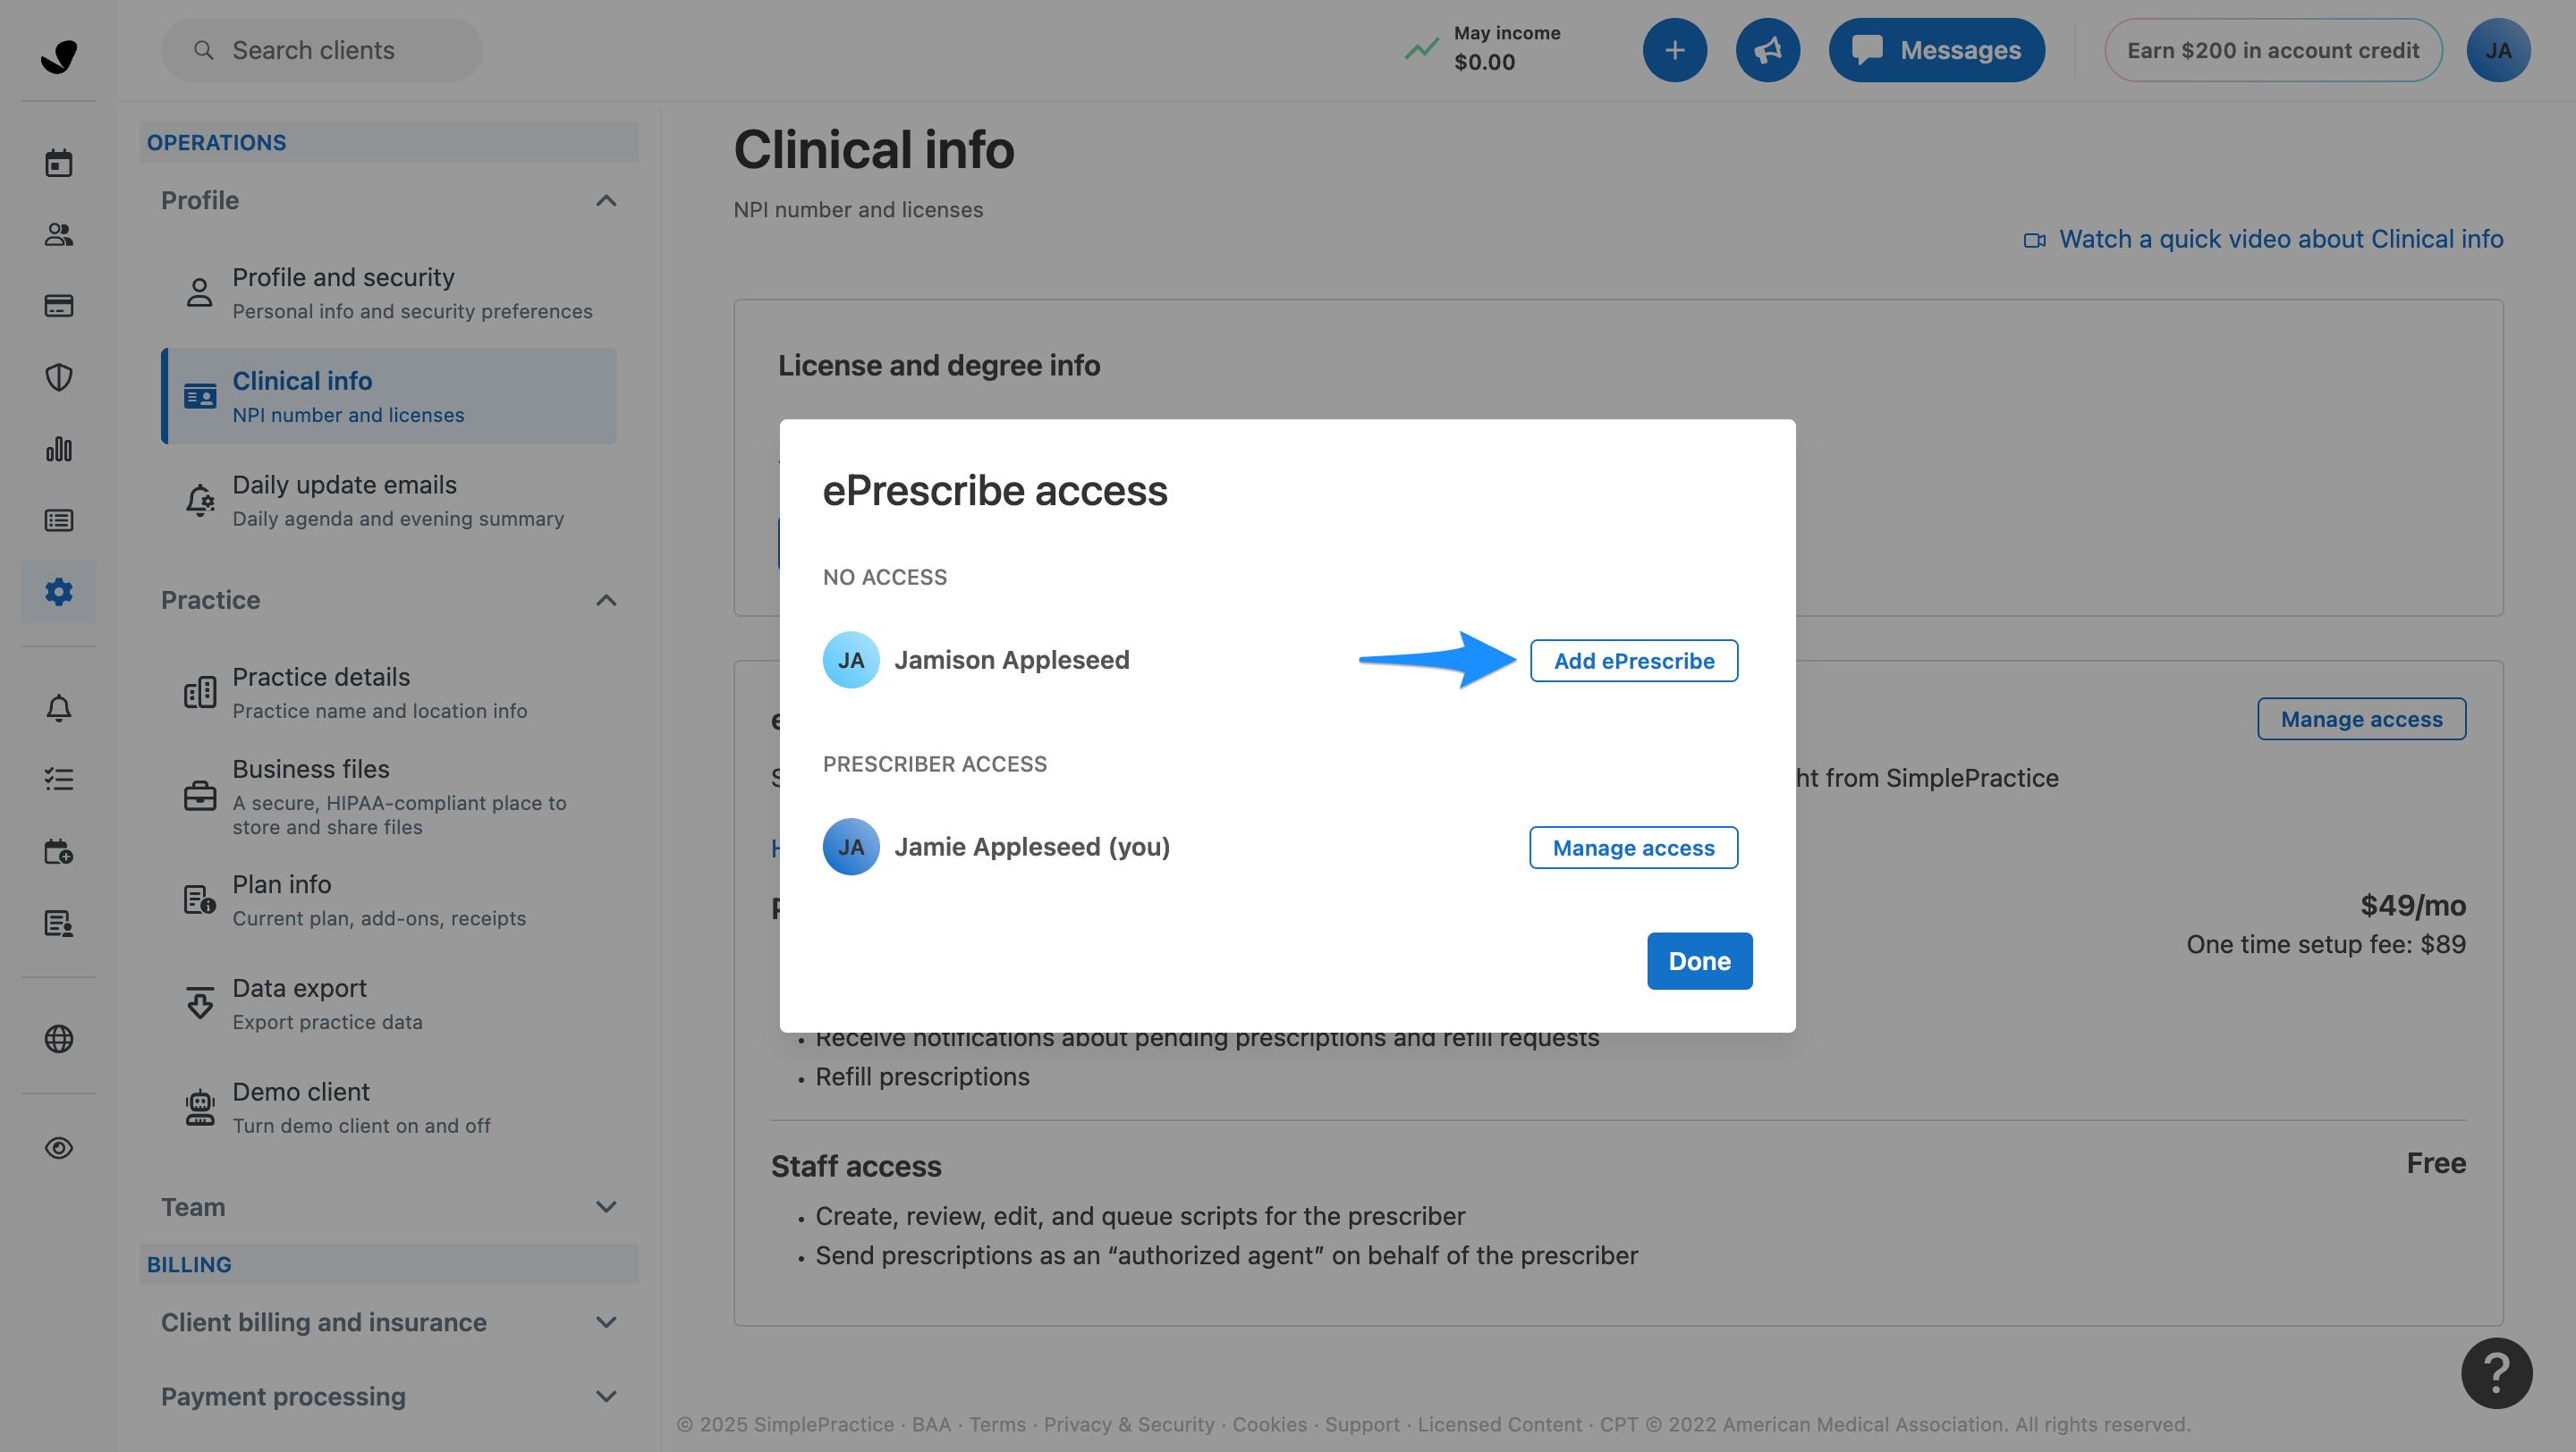Open the clients people icon
The width and height of the screenshot is (2576, 1452).
pyautogui.click(x=59, y=235)
